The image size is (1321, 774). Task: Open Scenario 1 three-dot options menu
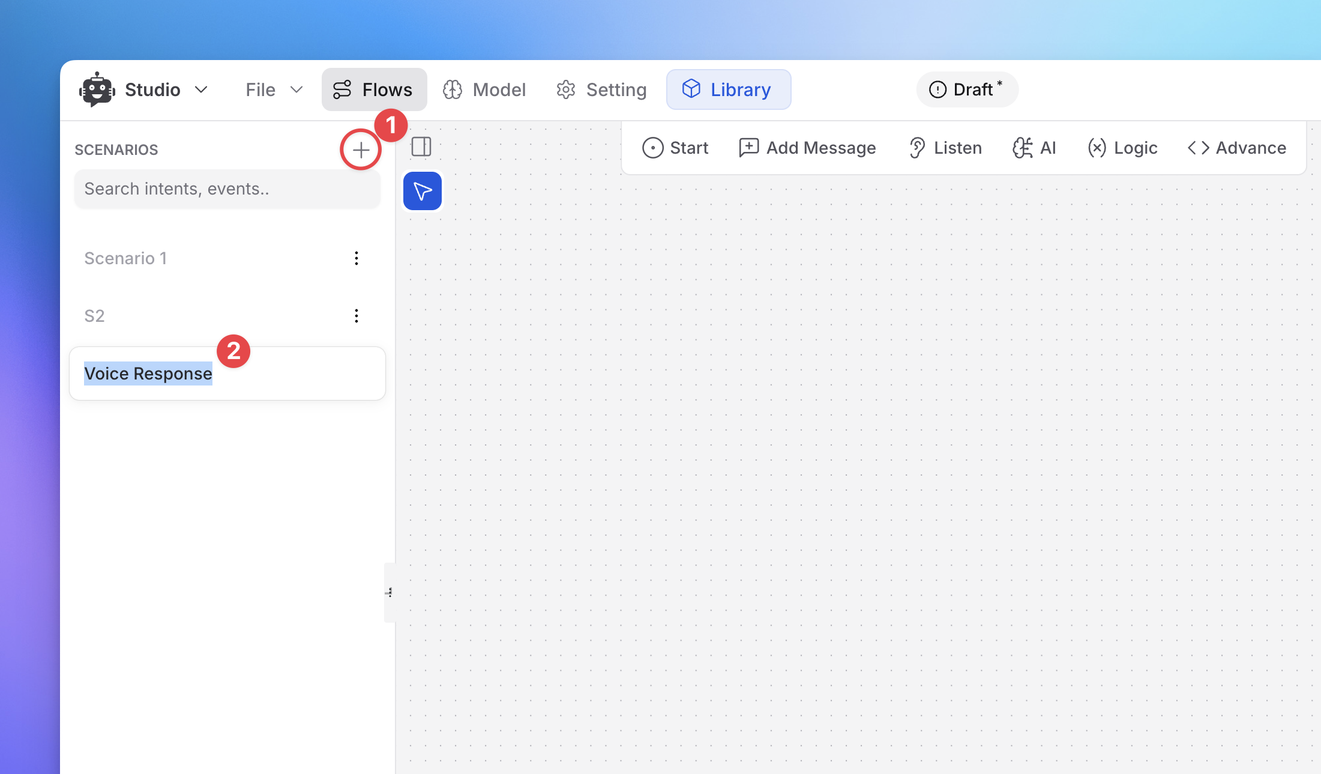(357, 258)
